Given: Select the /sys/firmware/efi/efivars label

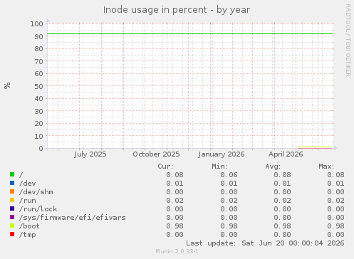Looking at the screenshot, I should [73, 218].
